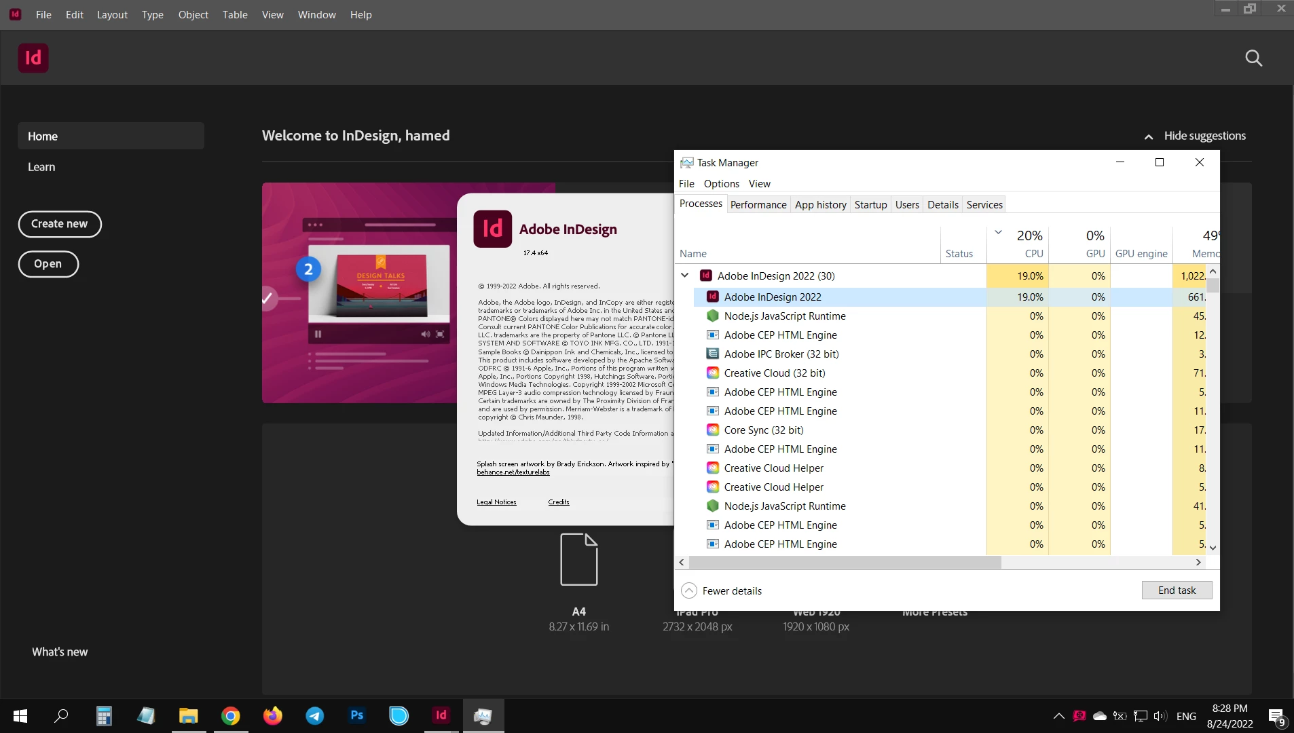Open Firefox from taskbar
This screenshot has width=1294, height=733.
273,716
